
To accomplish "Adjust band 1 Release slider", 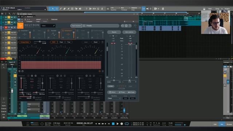I will pyautogui.click(x=36, y=92).
